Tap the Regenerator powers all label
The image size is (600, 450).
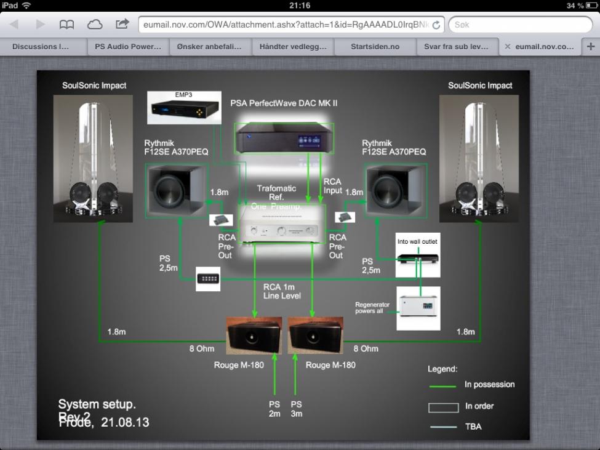tap(372, 308)
